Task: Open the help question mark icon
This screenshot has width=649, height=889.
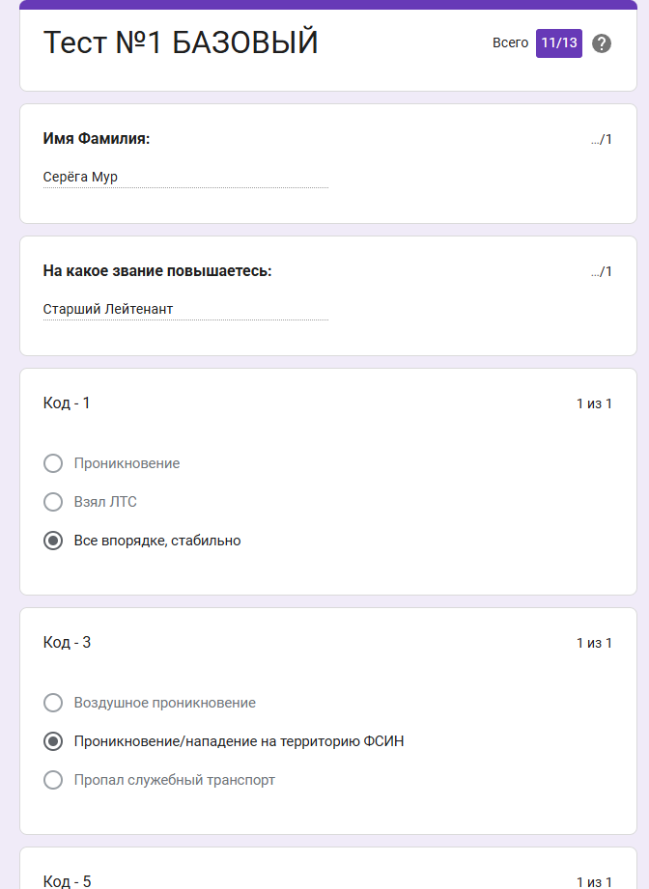Action: [603, 43]
